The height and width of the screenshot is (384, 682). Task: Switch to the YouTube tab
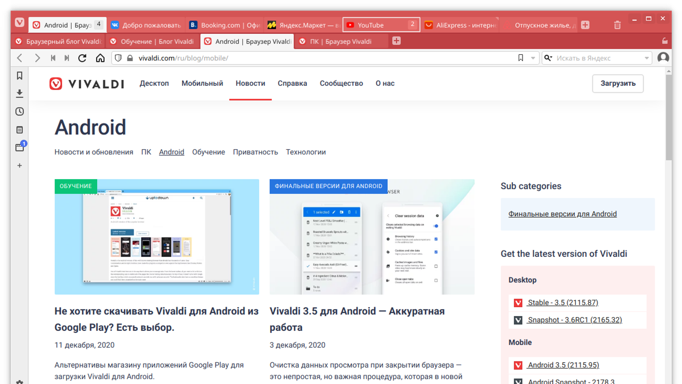click(381, 25)
